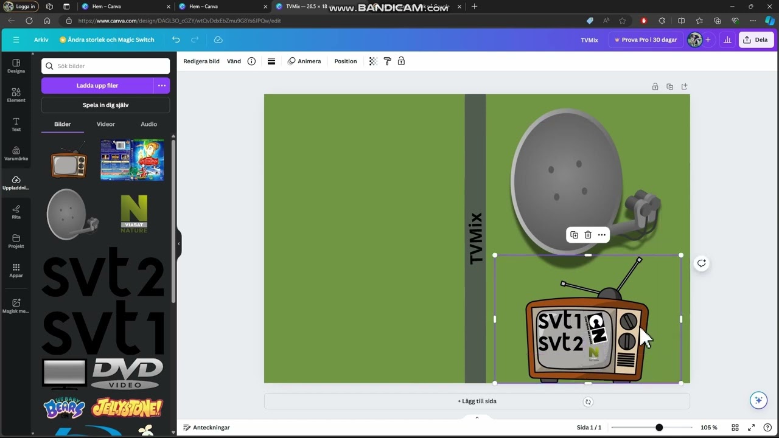
Task: Click the TVMix design title
Action: [x=589, y=40]
